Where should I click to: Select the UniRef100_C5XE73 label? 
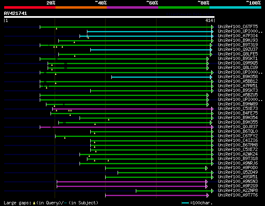click(238, 109)
